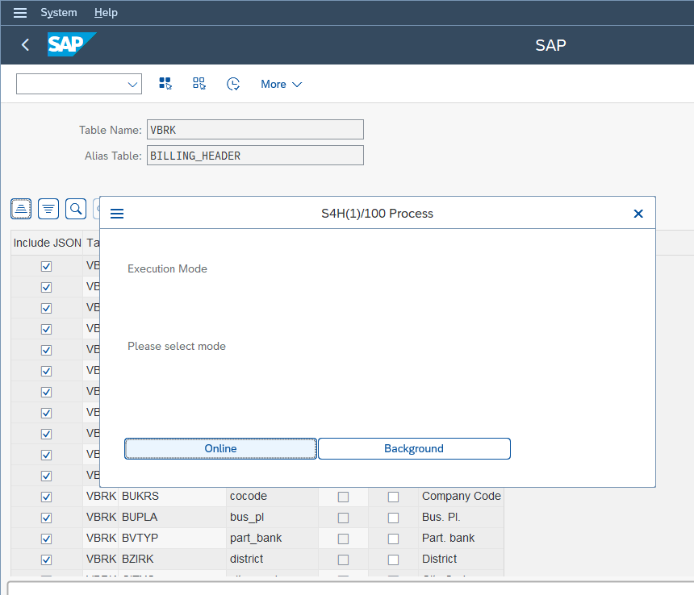The image size is (694, 595).
Task: Click the Alias Table field
Action: pos(255,156)
